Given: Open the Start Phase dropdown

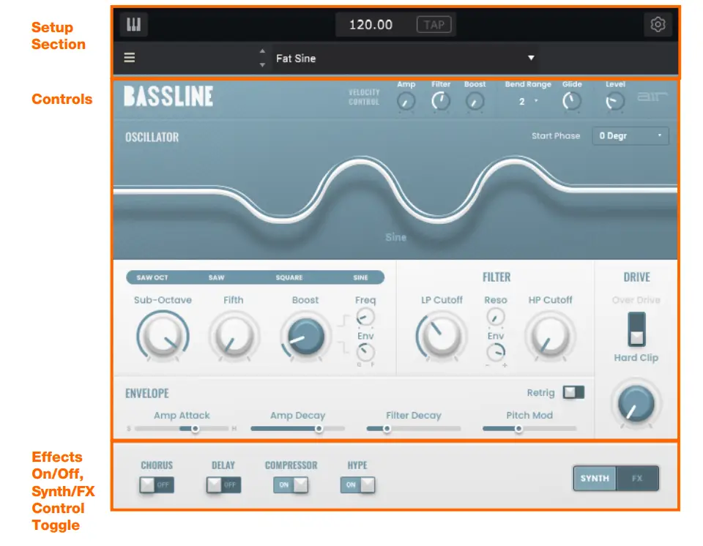Looking at the screenshot, I should [631, 135].
